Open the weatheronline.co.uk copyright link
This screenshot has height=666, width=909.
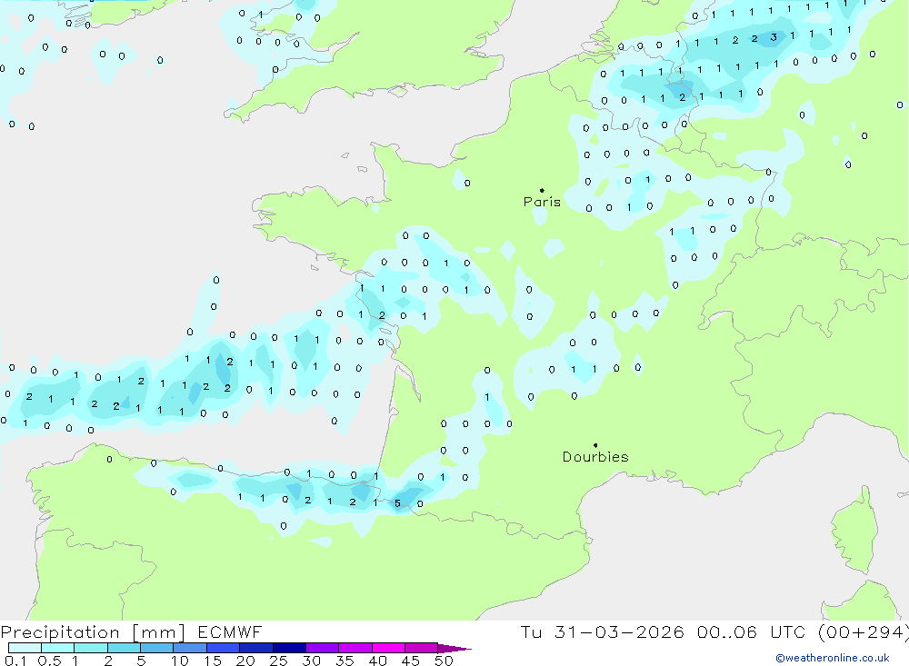click(x=833, y=658)
